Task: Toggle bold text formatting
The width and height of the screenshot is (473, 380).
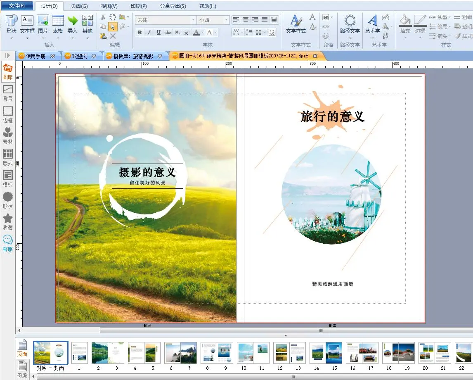Action: tap(140, 32)
